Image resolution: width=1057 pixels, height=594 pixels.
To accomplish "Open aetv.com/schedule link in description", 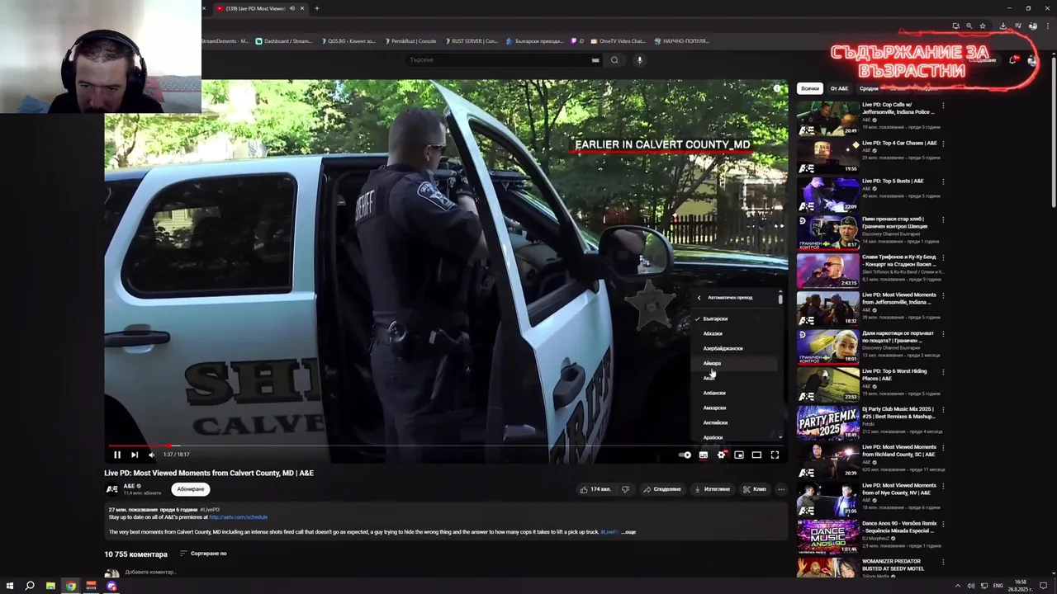I will click(238, 517).
